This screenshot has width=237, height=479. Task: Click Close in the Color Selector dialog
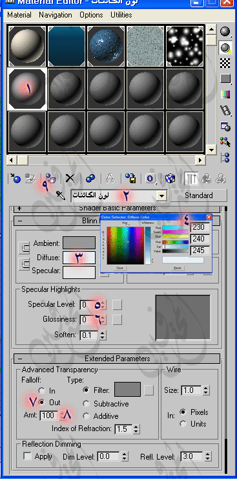tap(119, 268)
